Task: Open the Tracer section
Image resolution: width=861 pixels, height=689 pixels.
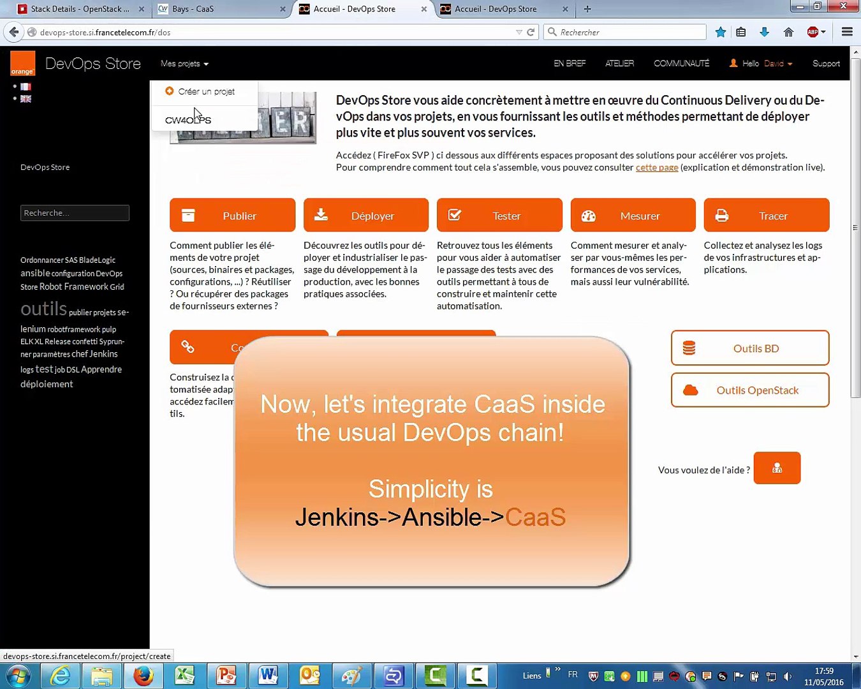Action: pyautogui.click(x=767, y=215)
